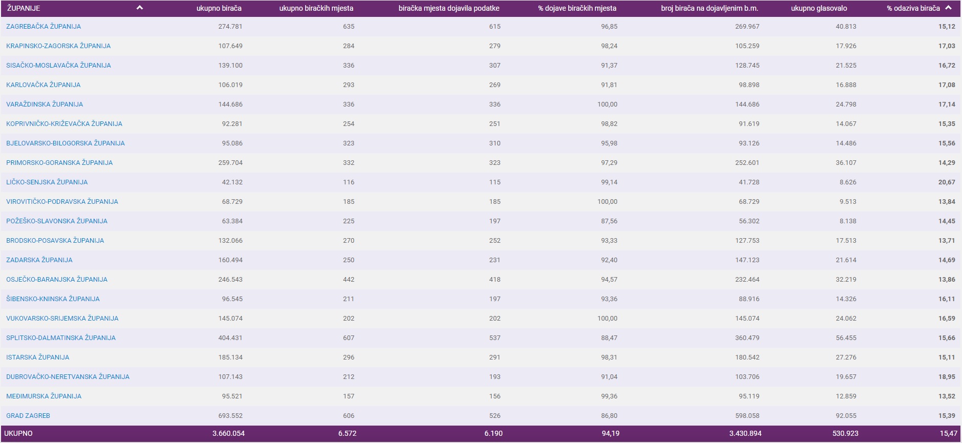Click PRIMORSKO-GORANSKA ŽUPANIJA link
Image resolution: width=962 pixels, height=443 pixels.
59,163
